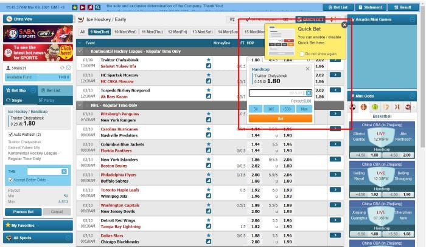Select the tennis ball icon in Mini Odds

[x=375, y=107]
